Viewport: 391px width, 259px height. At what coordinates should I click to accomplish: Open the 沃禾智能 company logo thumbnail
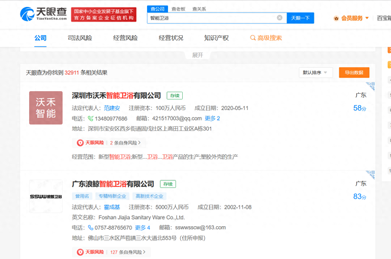point(46,108)
